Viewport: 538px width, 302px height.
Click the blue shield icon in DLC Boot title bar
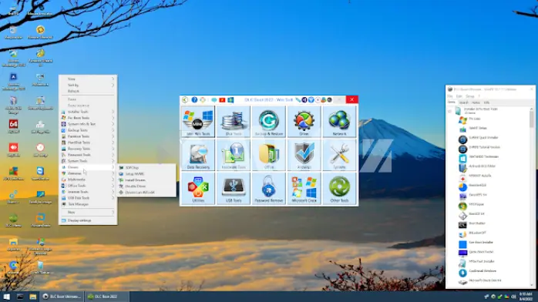pos(311,99)
